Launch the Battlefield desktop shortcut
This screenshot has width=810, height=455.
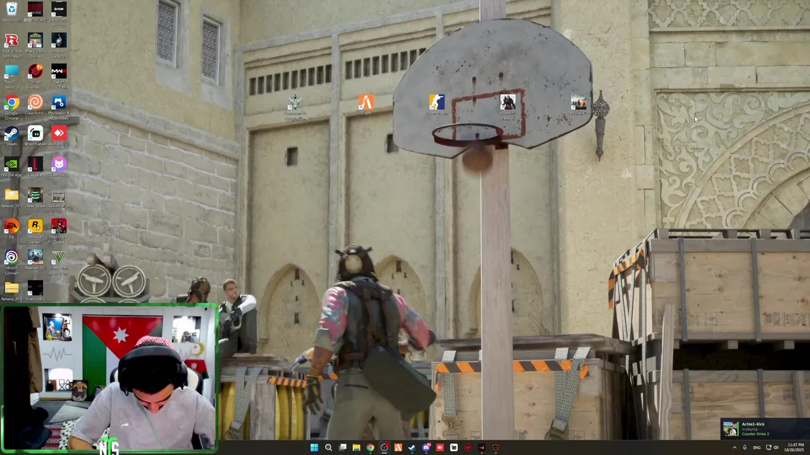click(x=578, y=104)
